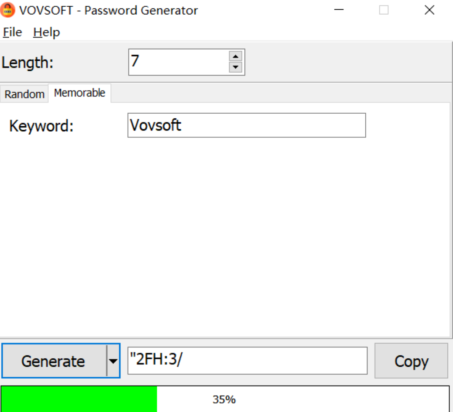The image size is (453, 412).
Task: Click the Length label
Action: tap(26, 62)
